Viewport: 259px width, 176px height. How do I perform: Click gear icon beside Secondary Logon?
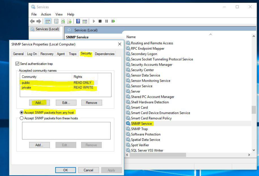point(128,54)
